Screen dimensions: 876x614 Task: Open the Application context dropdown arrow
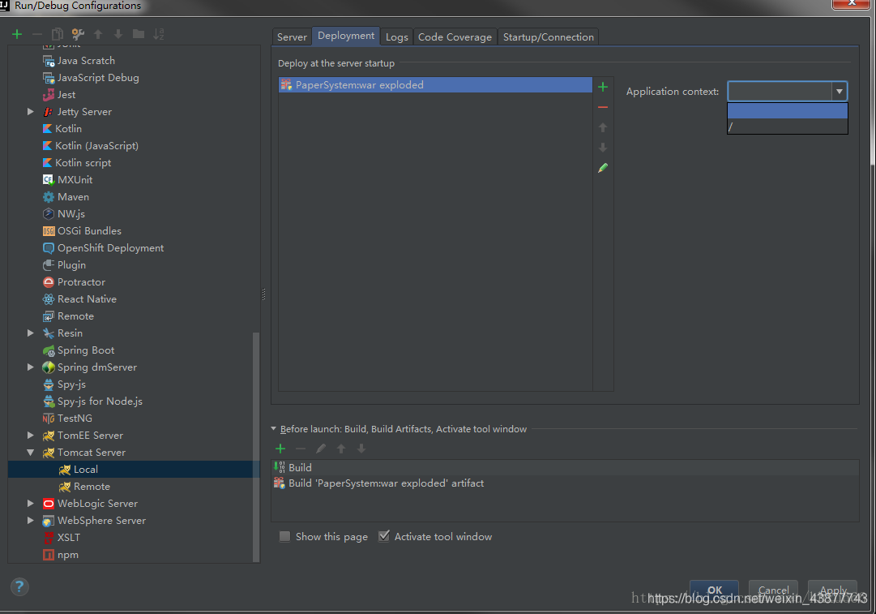(x=840, y=92)
